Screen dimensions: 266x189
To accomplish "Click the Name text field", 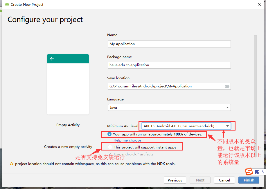I will click(169, 44).
